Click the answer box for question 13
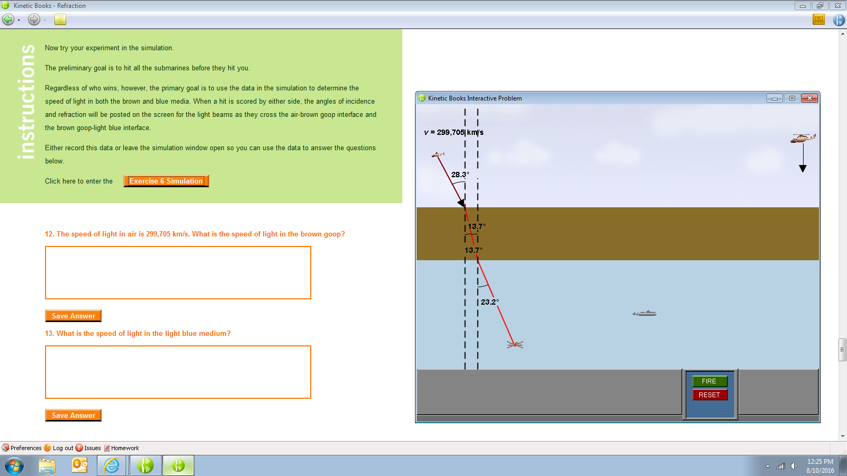This screenshot has height=476, width=847. tap(178, 372)
